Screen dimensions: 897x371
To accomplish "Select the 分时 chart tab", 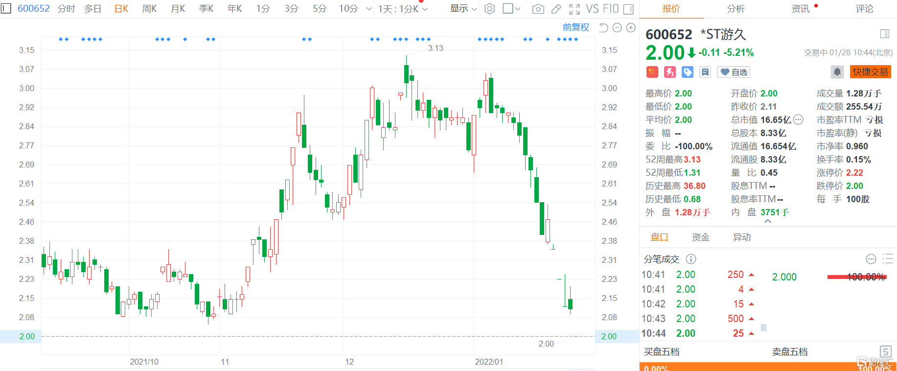I will coord(66,9).
